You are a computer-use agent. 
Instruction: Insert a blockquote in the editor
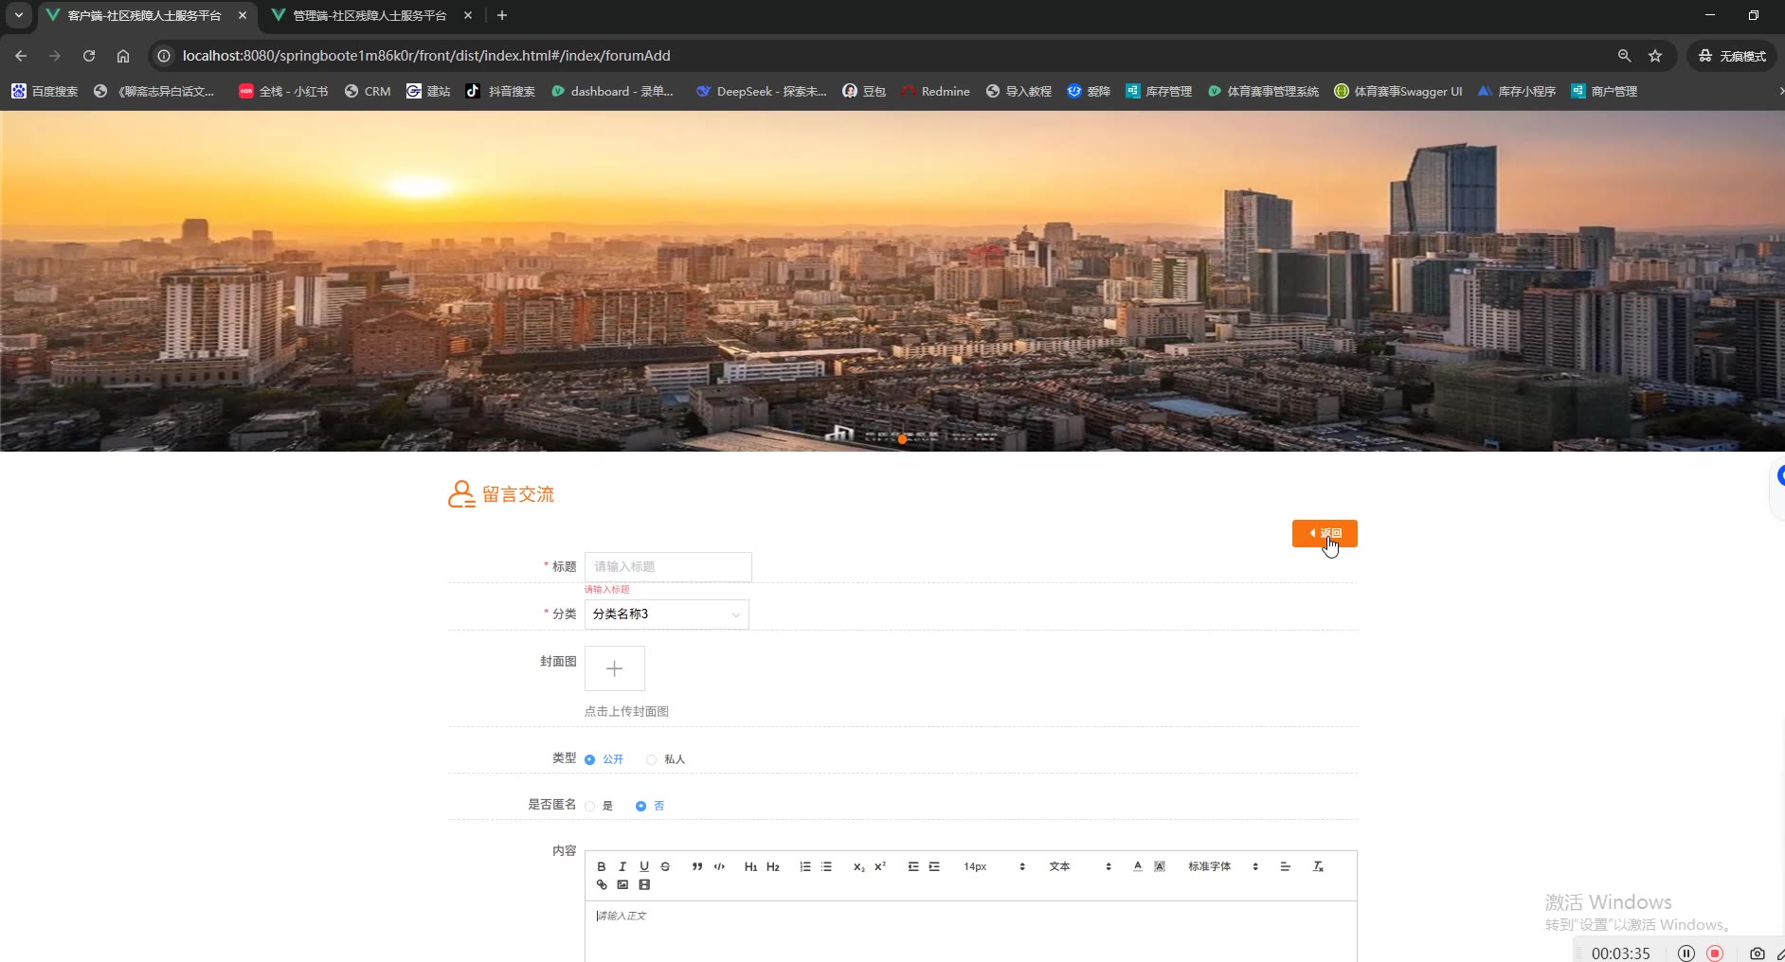(x=697, y=866)
